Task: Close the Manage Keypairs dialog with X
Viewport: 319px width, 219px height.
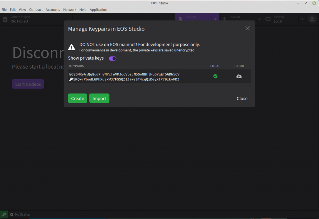Action: coord(247,28)
